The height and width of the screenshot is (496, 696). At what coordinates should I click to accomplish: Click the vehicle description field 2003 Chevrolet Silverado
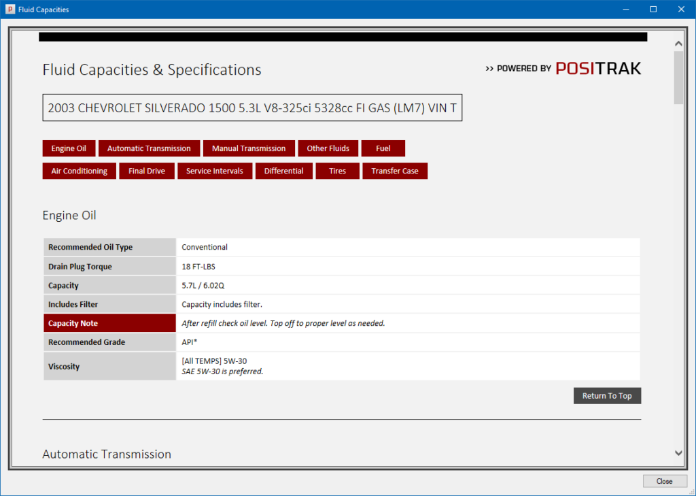click(x=252, y=108)
